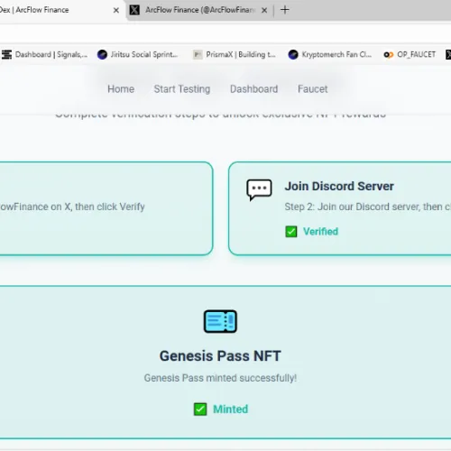
Task: Close the ArcFlow Finance X tab
Action: tap(264, 11)
